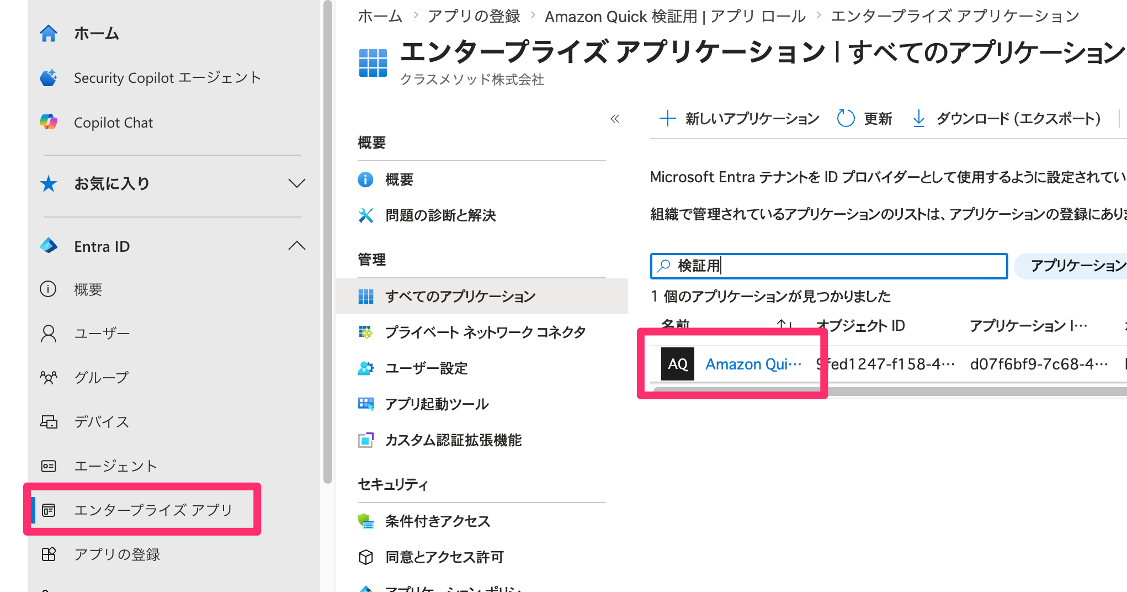Click the Home house icon in sidebar
Image resolution: width=1127 pixels, height=592 pixels.
49,34
